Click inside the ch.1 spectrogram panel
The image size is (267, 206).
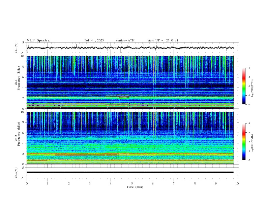pos(130,82)
